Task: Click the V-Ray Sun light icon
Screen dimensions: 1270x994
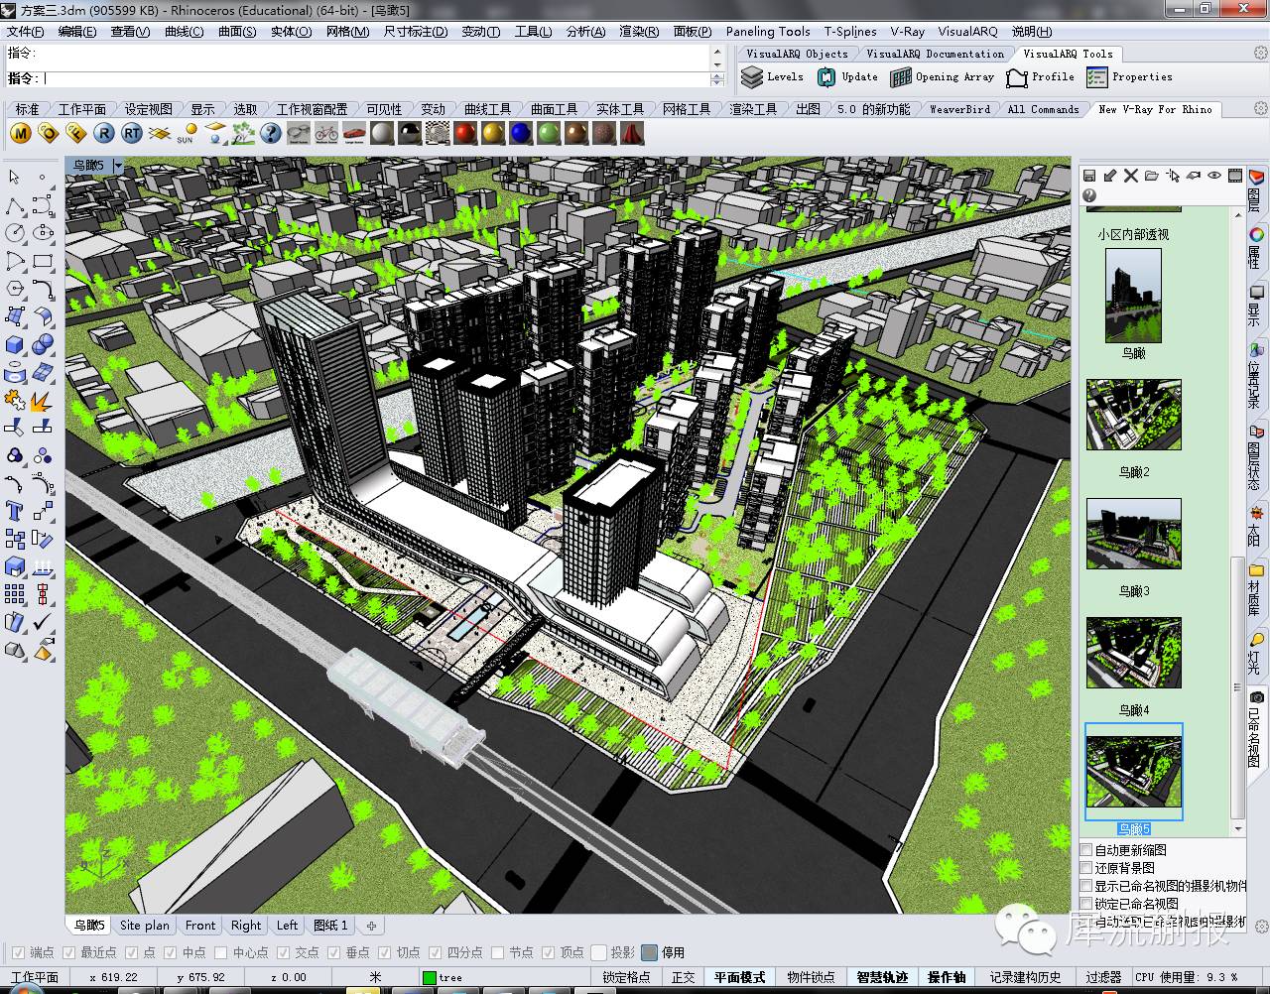Action: point(187,133)
